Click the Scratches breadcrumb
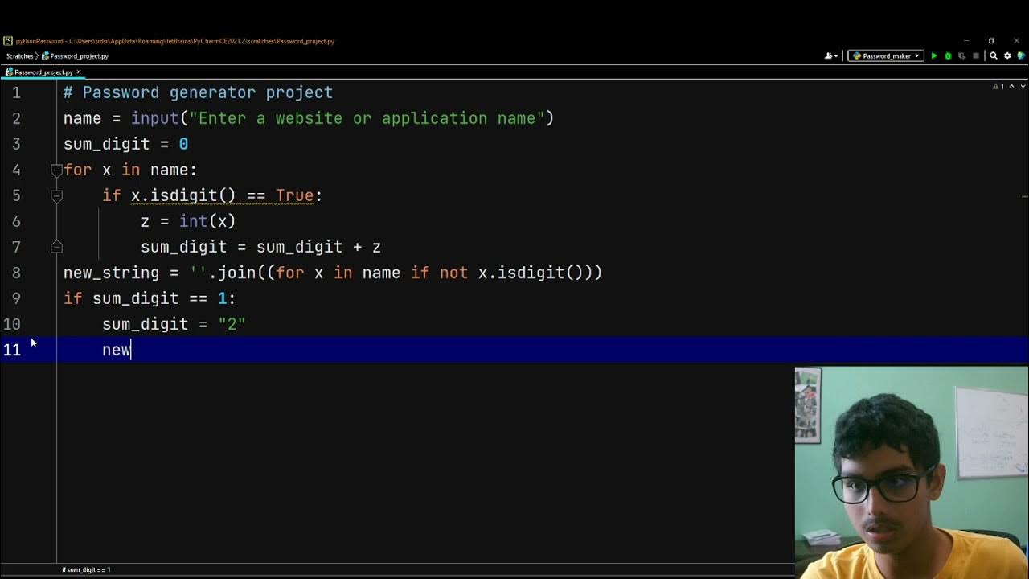The width and height of the screenshot is (1029, 579). [20, 56]
